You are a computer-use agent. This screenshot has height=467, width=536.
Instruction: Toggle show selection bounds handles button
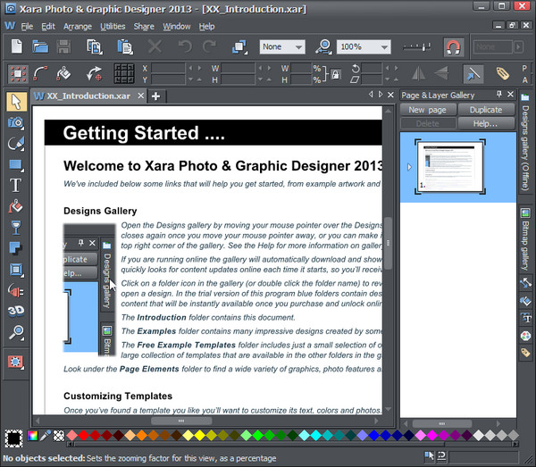coord(18,73)
